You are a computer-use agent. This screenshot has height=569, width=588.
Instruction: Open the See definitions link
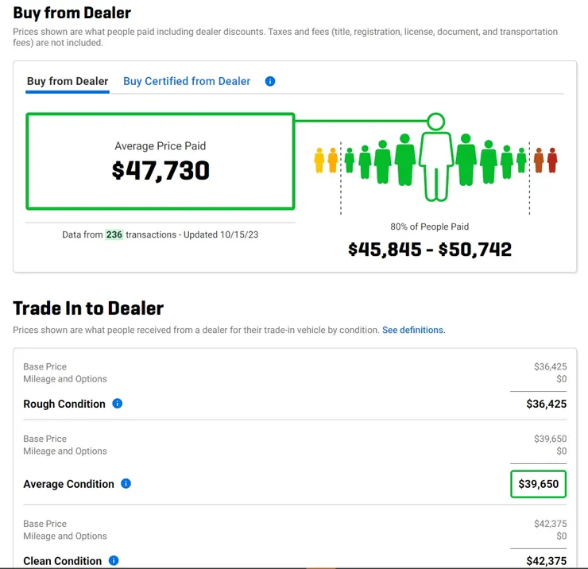[413, 330]
